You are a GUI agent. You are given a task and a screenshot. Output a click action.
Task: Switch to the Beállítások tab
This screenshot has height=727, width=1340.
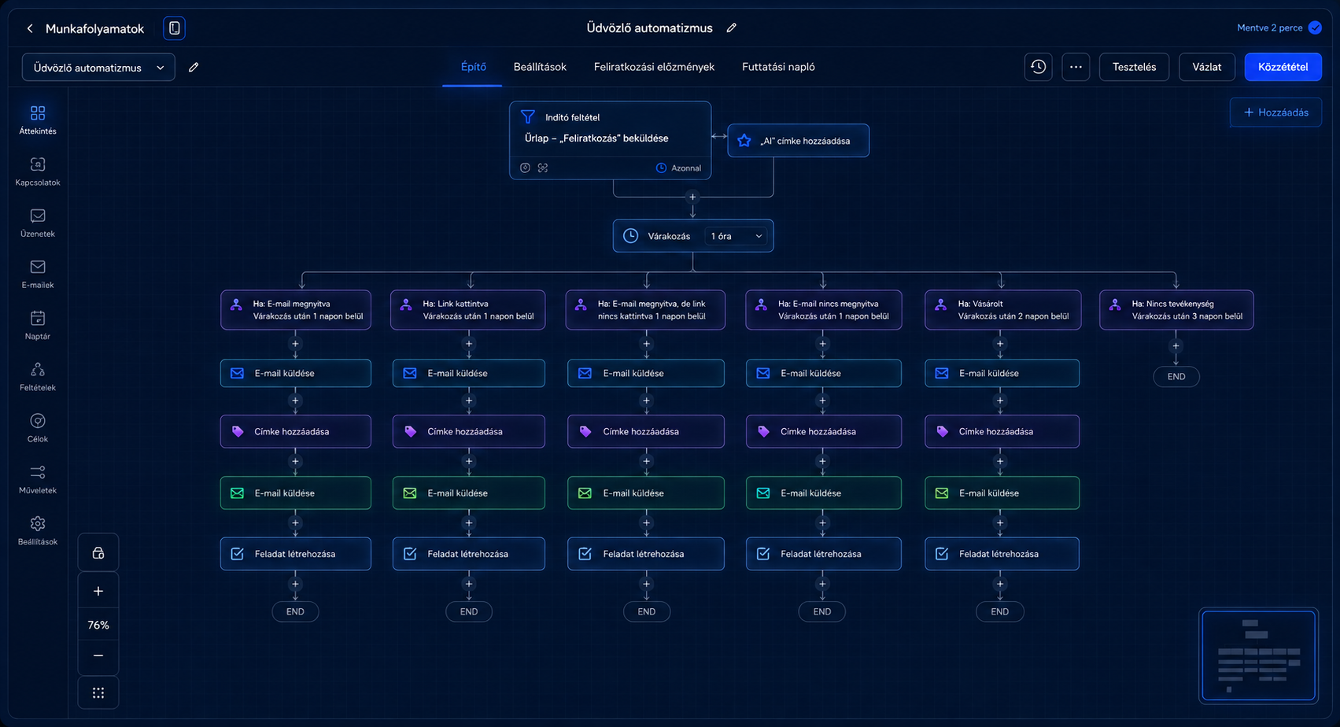tap(540, 67)
